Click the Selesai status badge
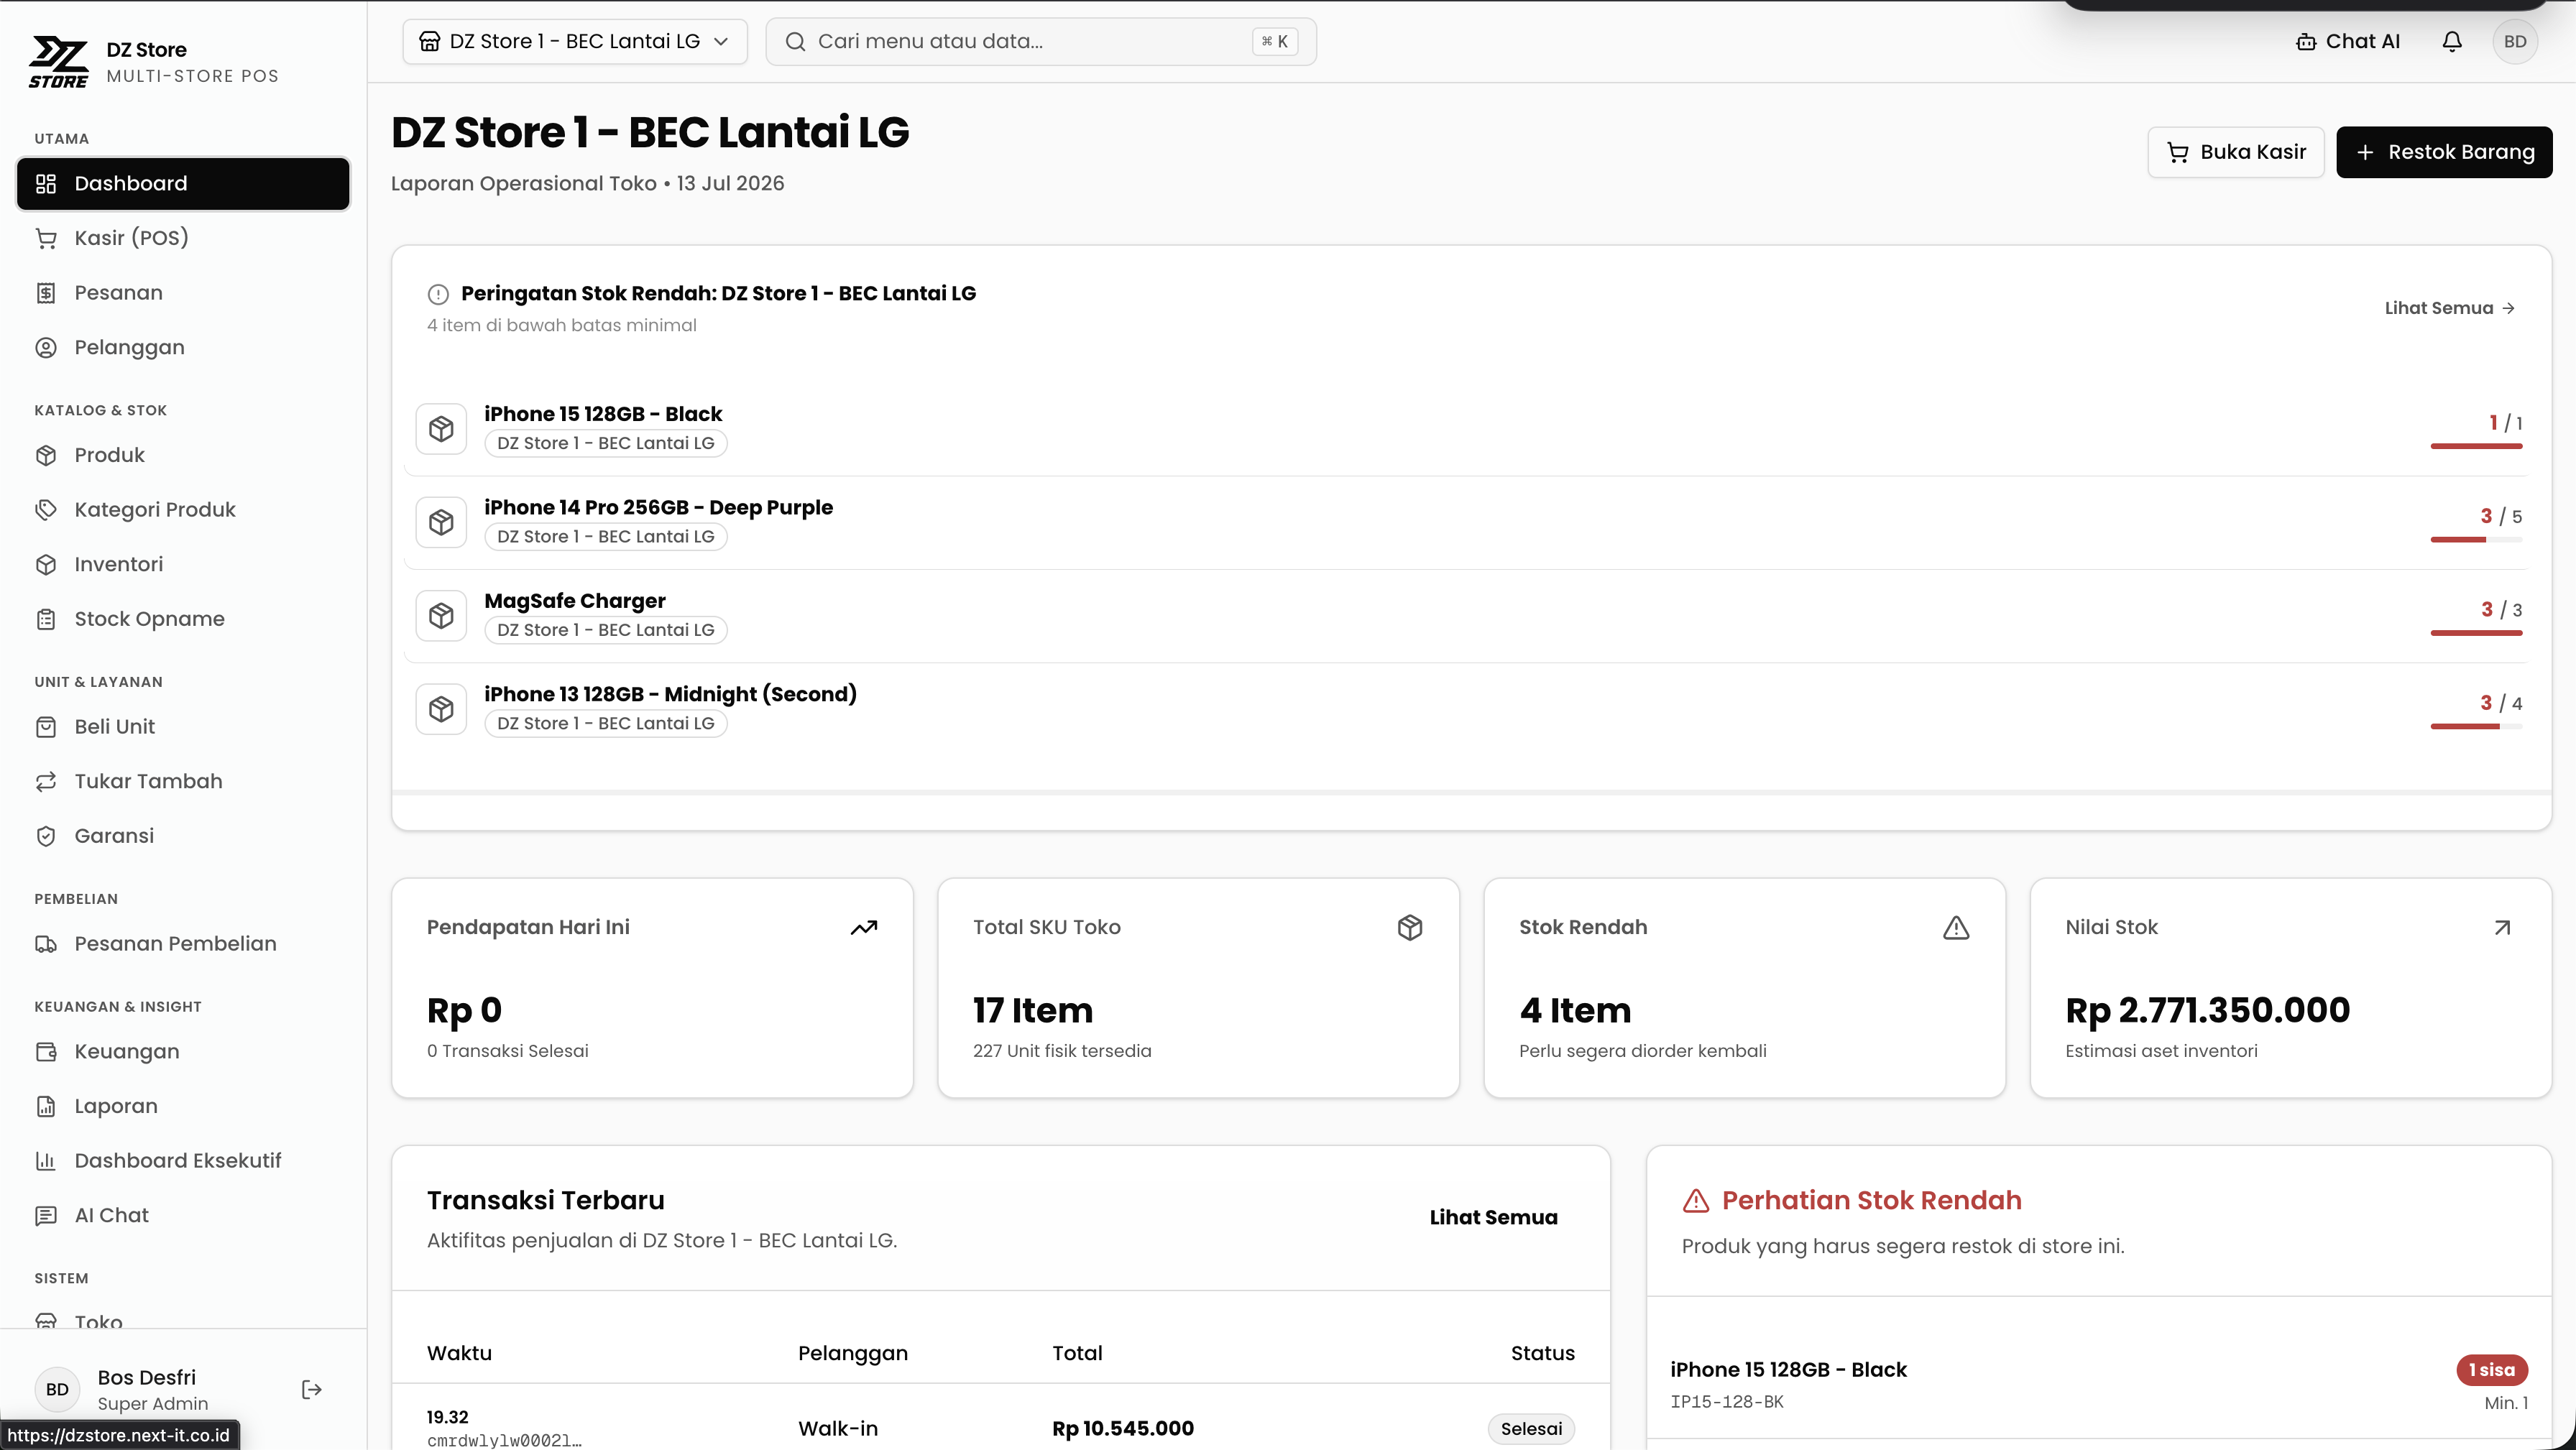Screen dimensions: 2576x1450 point(1531,1429)
